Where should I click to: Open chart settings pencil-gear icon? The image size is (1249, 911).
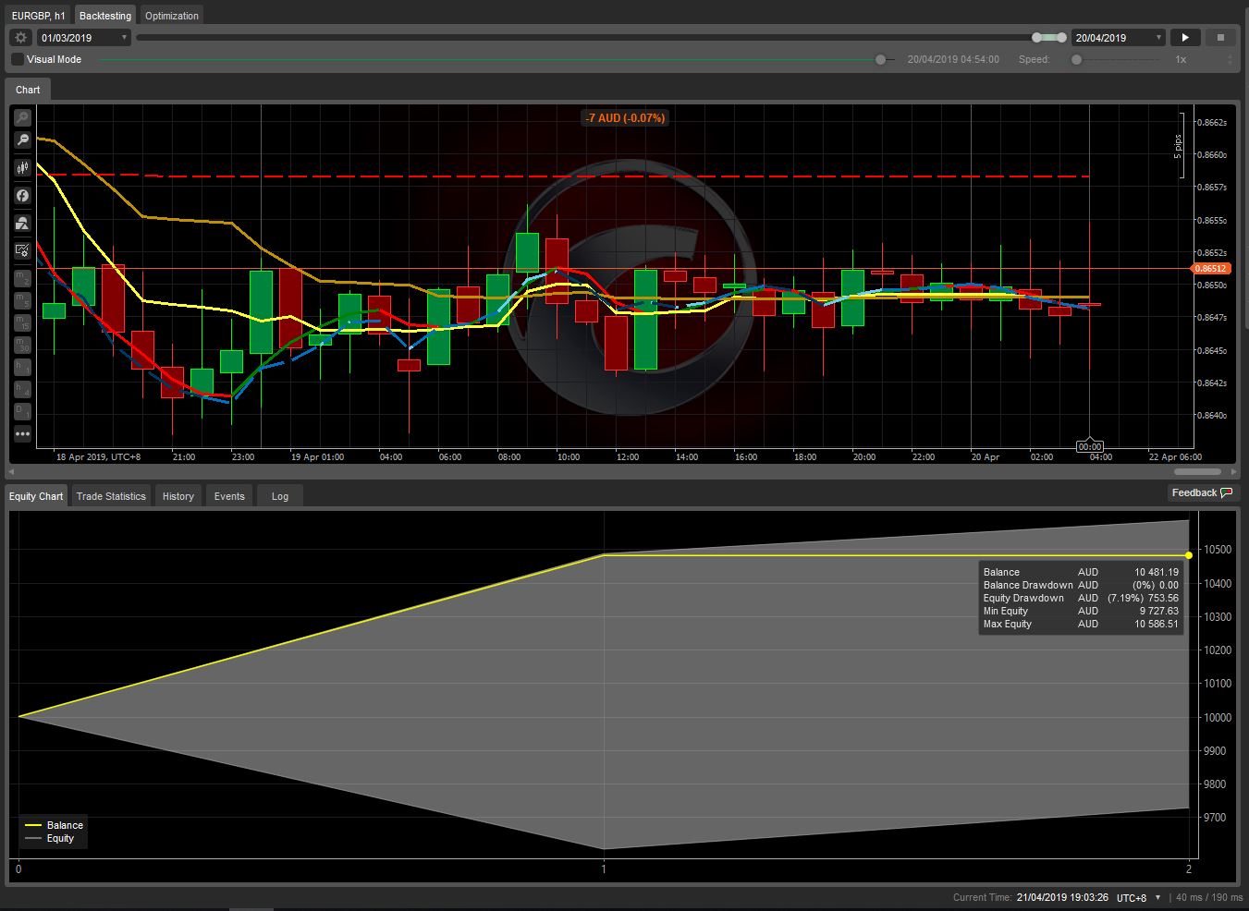click(22, 250)
